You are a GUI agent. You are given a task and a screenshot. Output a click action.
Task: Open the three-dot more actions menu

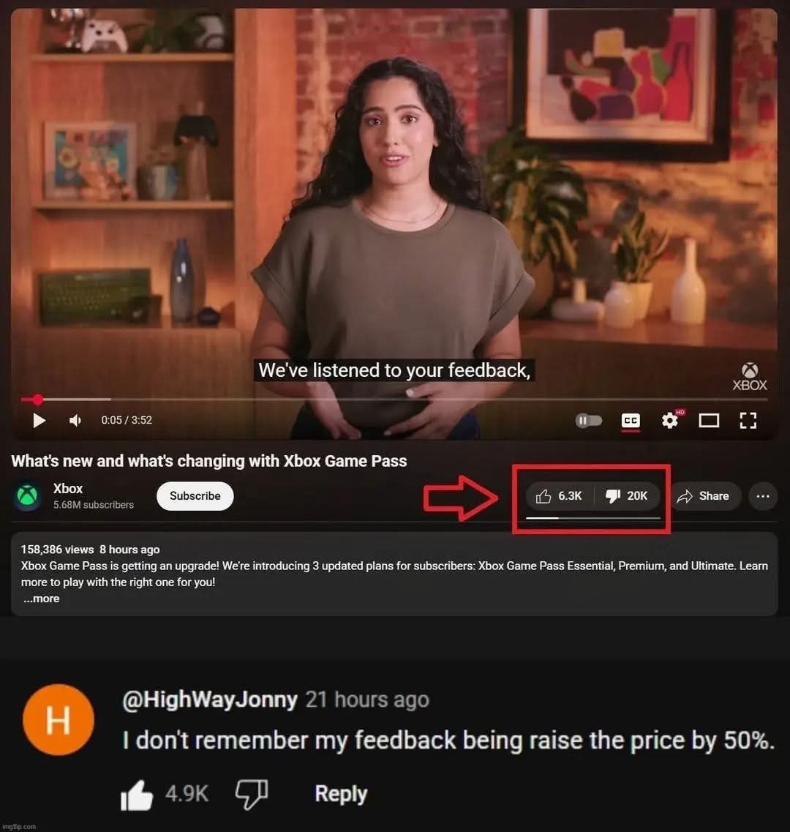click(763, 496)
